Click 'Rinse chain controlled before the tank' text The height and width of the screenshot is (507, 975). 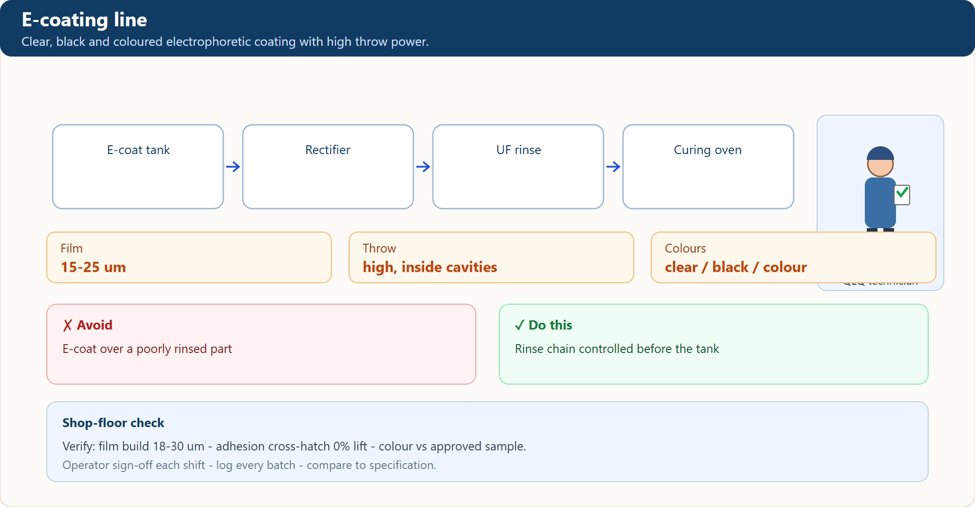point(617,349)
